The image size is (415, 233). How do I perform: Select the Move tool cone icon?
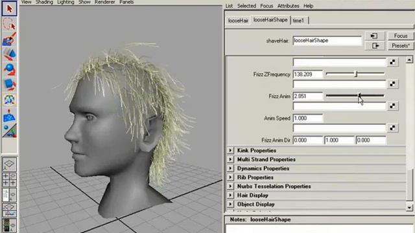tap(9, 54)
